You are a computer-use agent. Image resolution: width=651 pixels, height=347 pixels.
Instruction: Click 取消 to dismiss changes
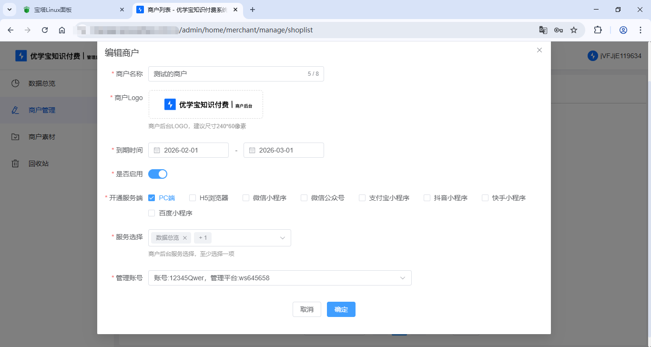pos(306,309)
